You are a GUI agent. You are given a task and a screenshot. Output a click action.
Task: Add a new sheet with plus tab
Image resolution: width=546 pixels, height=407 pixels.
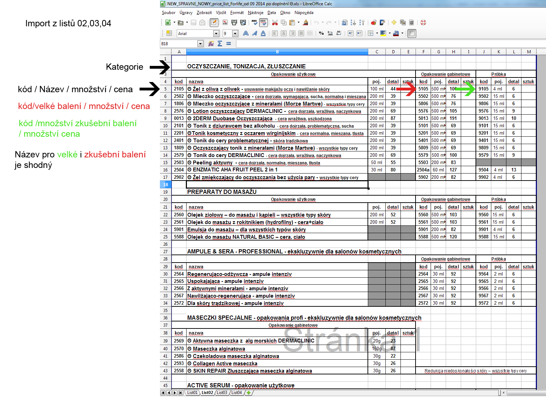click(249, 393)
